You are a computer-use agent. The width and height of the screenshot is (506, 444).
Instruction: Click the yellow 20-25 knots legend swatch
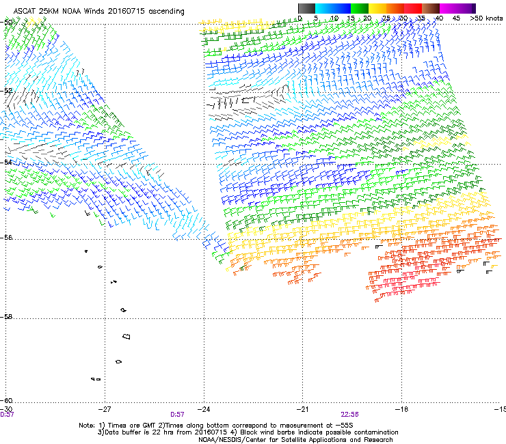[x=377, y=8]
